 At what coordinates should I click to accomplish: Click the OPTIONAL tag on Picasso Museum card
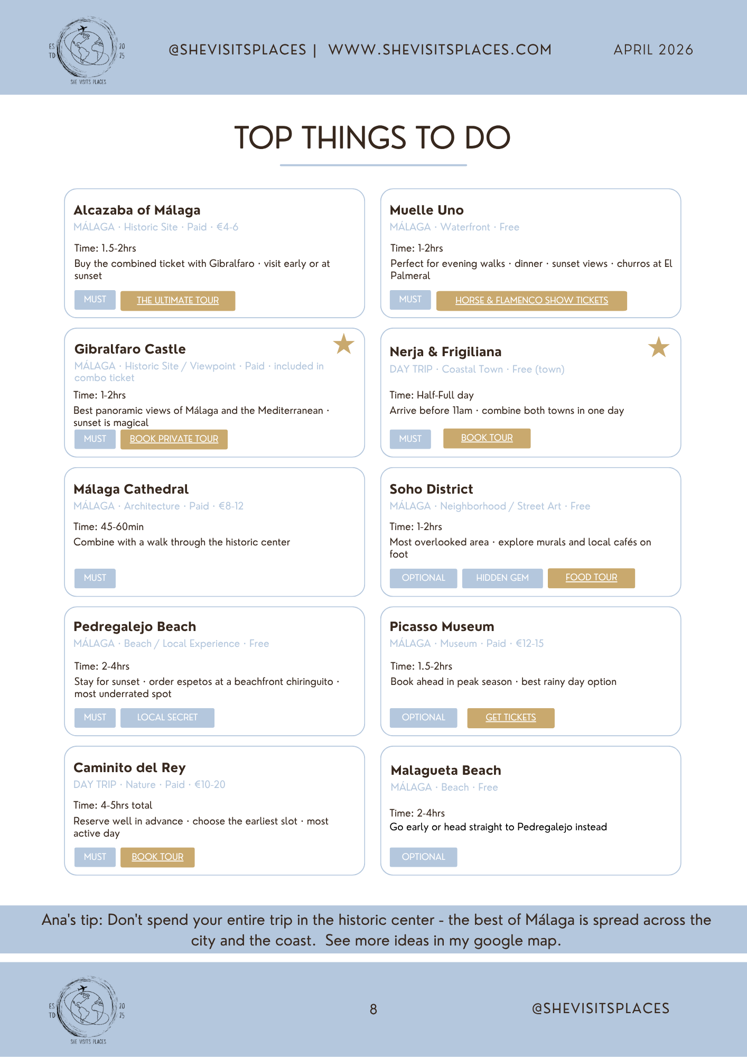click(424, 717)
